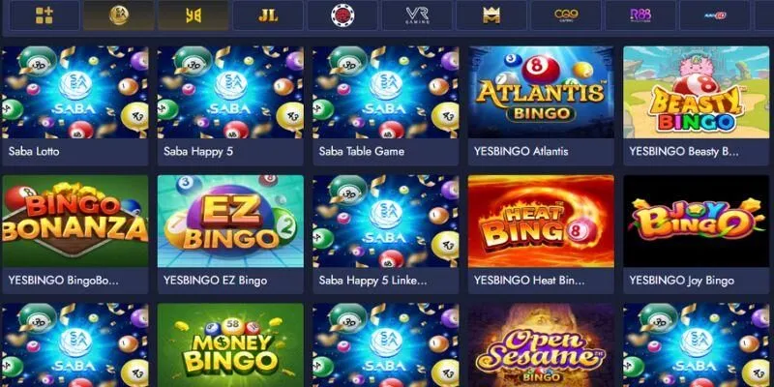This screenshot has height=387, width=774.
Task: Launch Atlantis Bingo game tile
Action: tap(541, 92)
